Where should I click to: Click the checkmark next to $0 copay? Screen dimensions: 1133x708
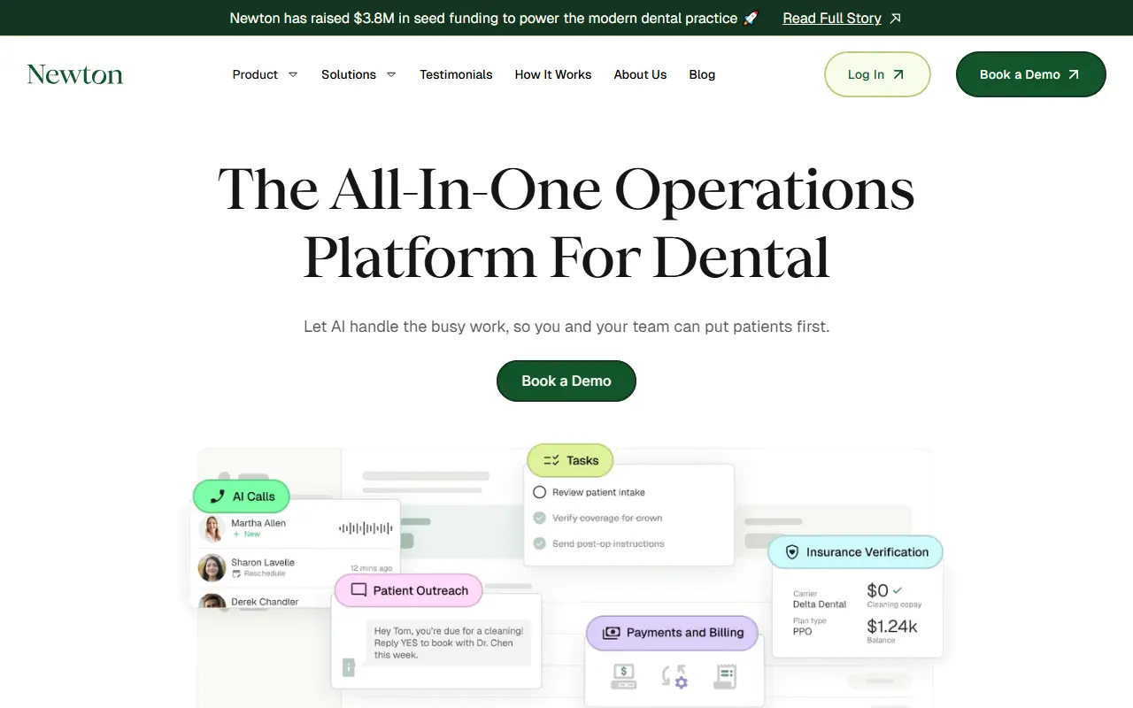click(x=898, y=589)
